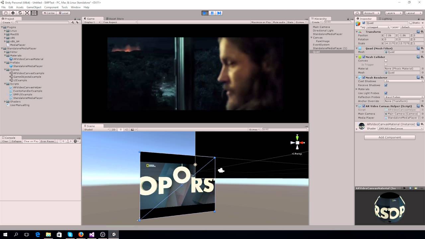The image size is (425, 239).
Task: Switch to the Asset Store tab
Action: point(115,19)
